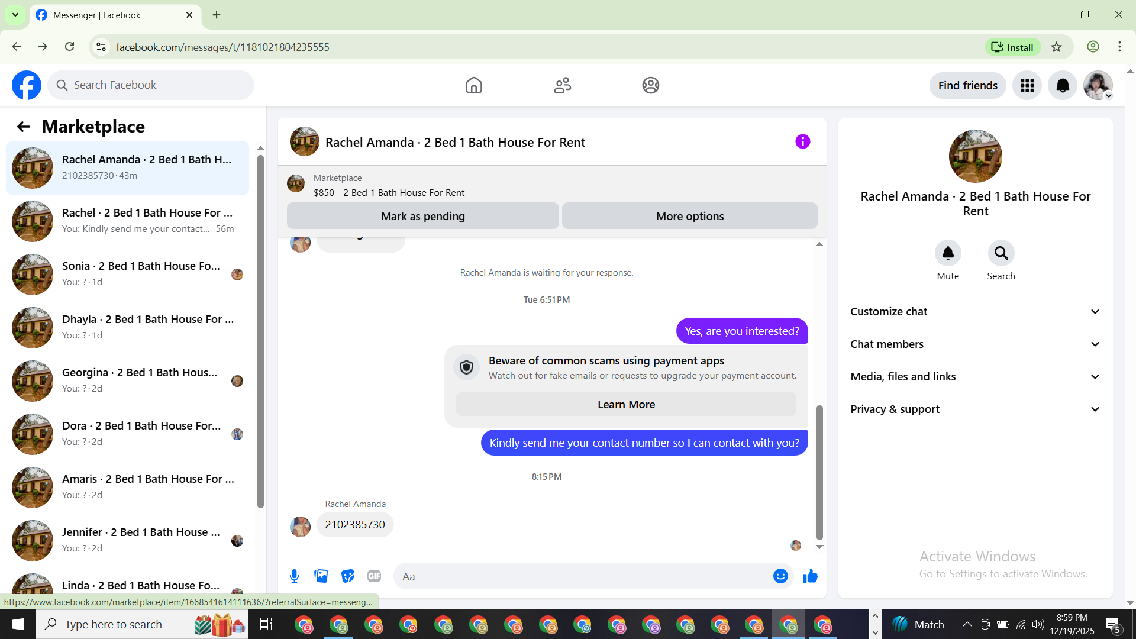Screen dimensions: 1136x639
Task: Open the sticker picker icon
Action: (x=348, y=576)
